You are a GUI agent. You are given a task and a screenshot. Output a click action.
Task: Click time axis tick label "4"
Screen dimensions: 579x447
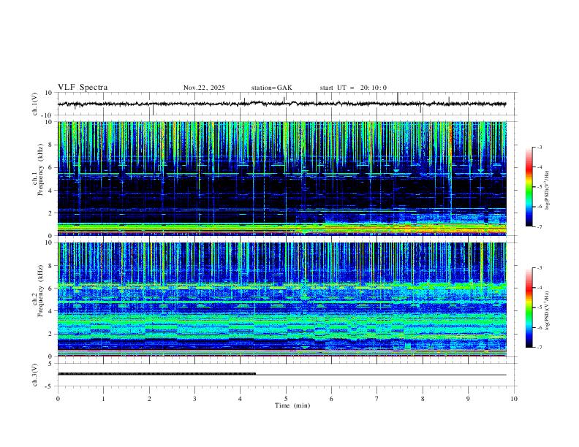coord(241,399)
